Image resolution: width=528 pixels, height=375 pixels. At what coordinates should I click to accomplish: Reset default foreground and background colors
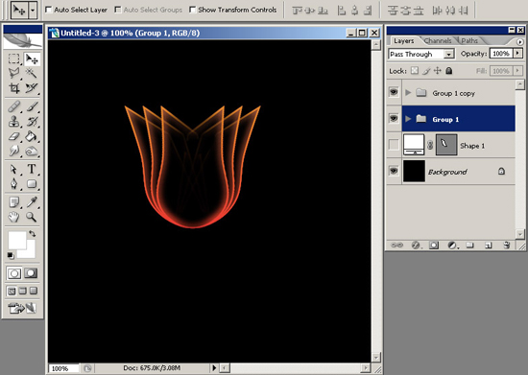pyautogui.click(x=11, y=256)
